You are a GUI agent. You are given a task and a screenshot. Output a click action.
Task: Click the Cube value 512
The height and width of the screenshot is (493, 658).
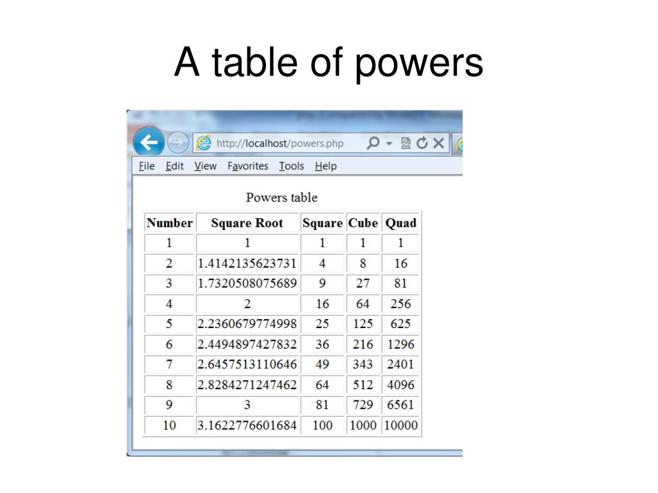coord(363,385)
